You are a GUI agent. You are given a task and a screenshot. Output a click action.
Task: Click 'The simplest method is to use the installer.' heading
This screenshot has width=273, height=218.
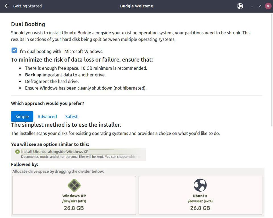click(x=66, y=125)
